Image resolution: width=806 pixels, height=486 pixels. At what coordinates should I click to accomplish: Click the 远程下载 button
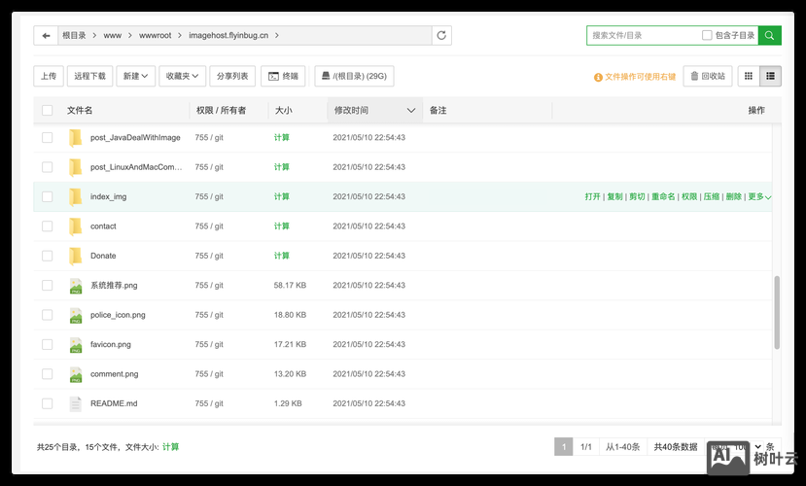[90, 76]
